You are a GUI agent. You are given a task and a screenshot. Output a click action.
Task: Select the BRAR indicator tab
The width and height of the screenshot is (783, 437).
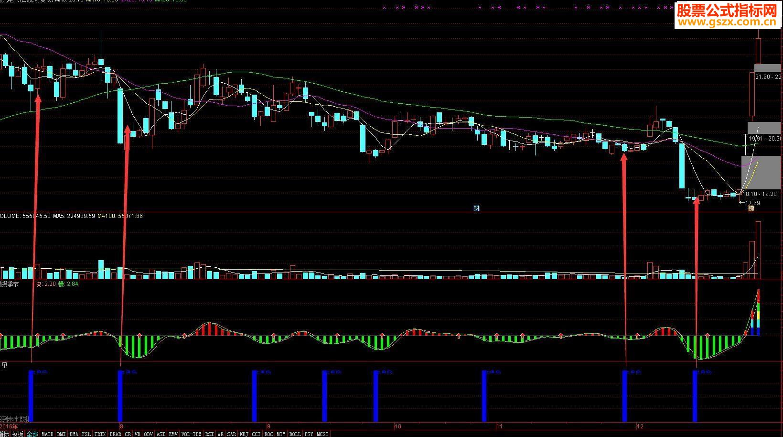coord(115,434)
